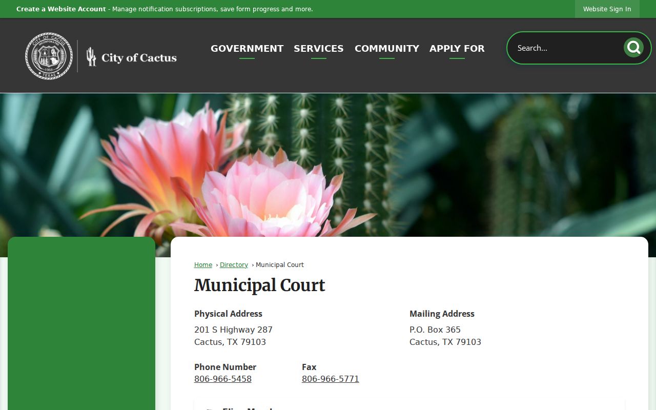Open the City of Cactus seal logo
Viewport: 656px width, 410px height.
pos(49,56)
